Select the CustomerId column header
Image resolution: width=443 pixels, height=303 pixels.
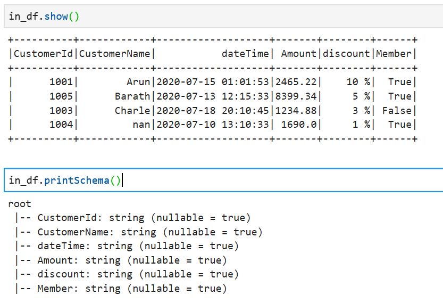tap(43, 53)
